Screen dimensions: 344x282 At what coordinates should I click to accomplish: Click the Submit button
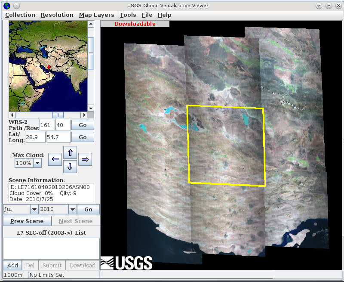coord(52,265)
